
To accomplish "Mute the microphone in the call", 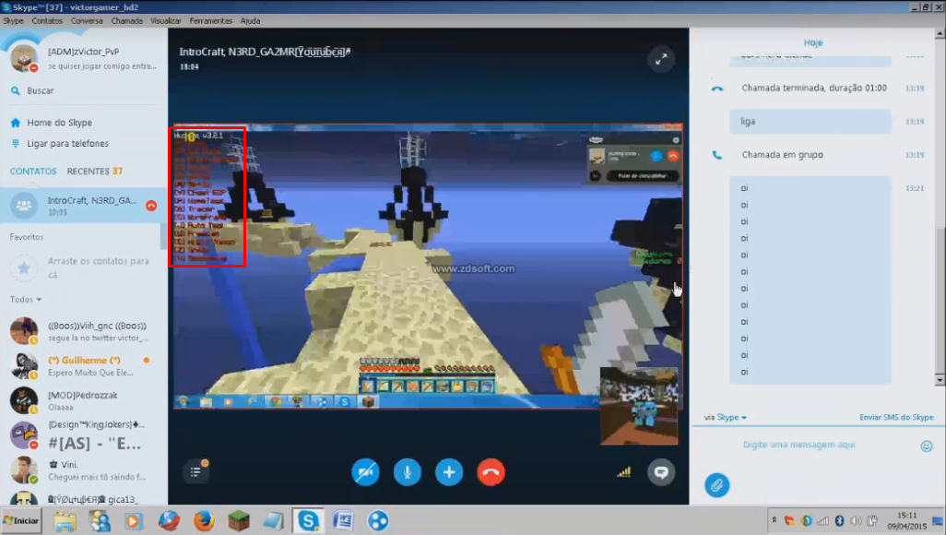I will point(408,472).
